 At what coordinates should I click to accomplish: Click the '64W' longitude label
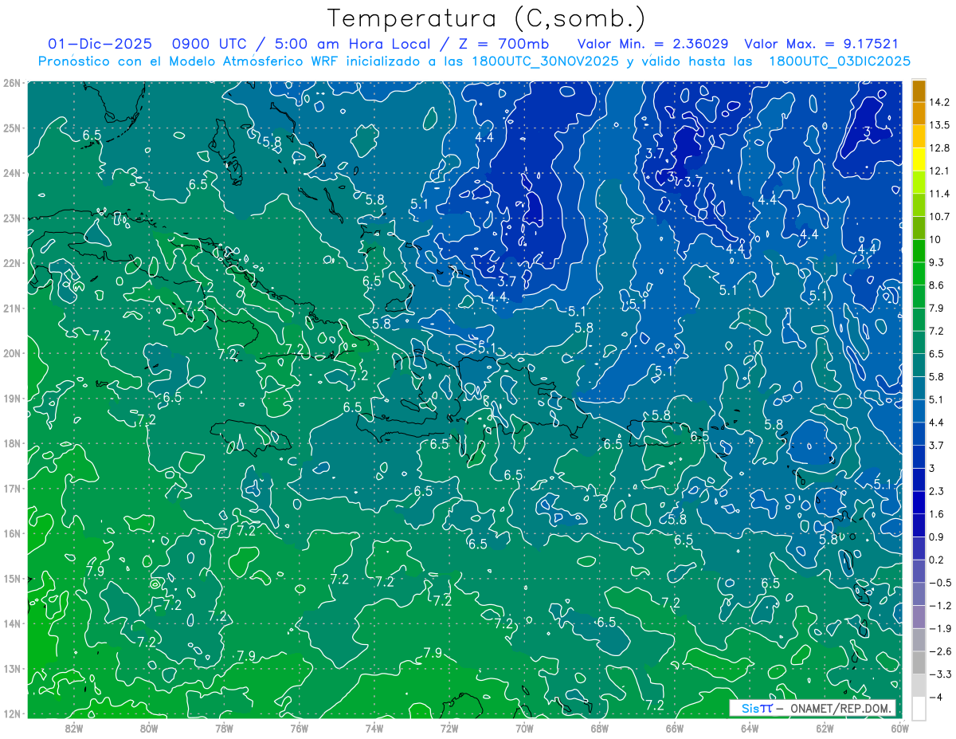[749, 727]
